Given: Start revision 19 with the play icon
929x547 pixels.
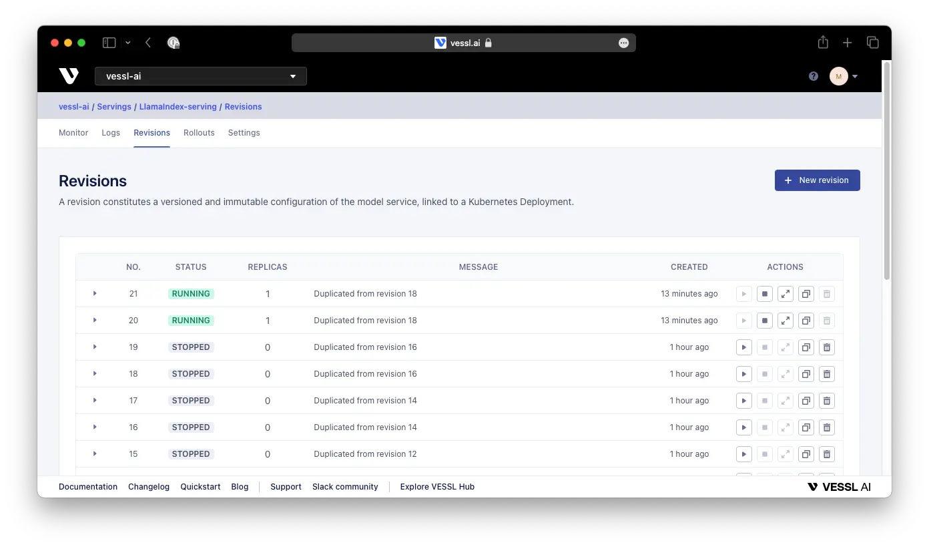Looking at the screenshot, I should point(744,347).
